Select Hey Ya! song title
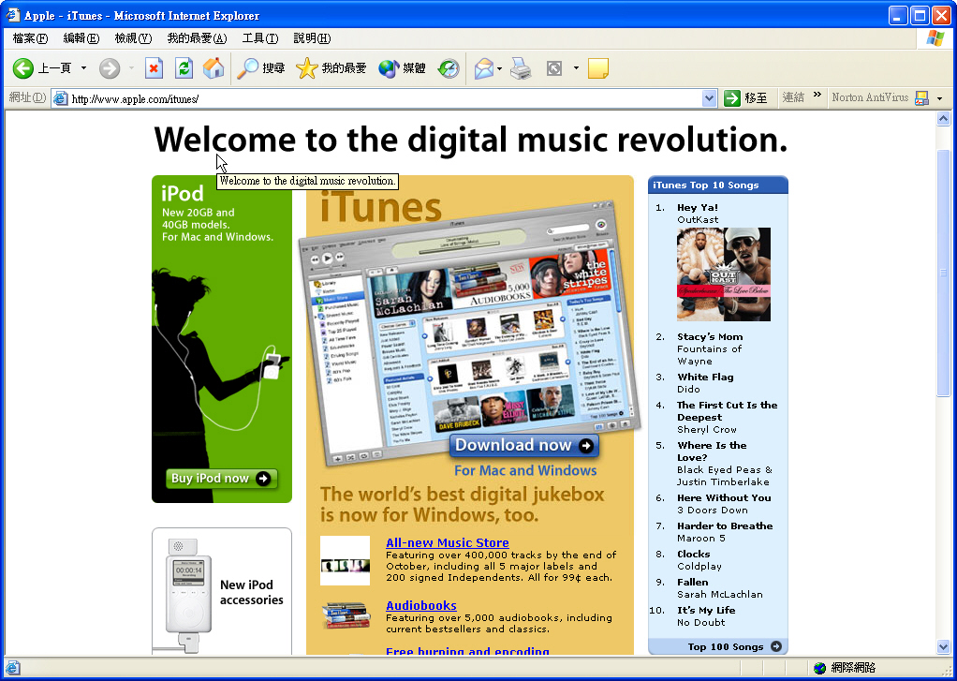The image size is (957, 681). coord(698,207)
